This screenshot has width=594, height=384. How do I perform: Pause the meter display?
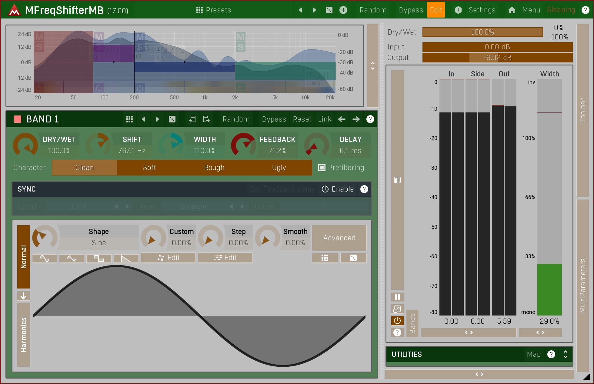point(397,297)
